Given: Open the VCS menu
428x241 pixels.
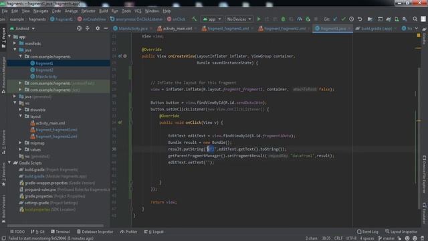Looking at the screenshot, I should pyautogui.click(x=138, y=11).
